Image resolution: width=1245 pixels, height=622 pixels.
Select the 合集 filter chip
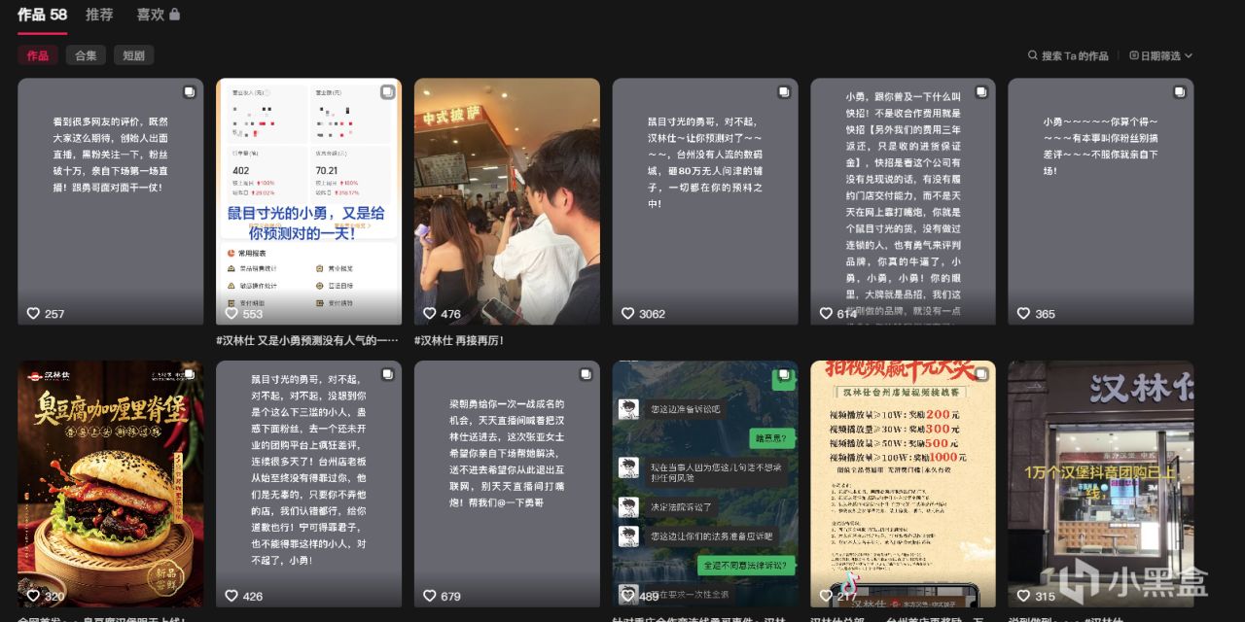click(x=86, y=55)
